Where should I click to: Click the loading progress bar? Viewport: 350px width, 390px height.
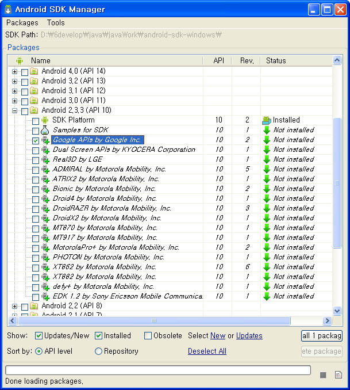[x=158, y=370]
